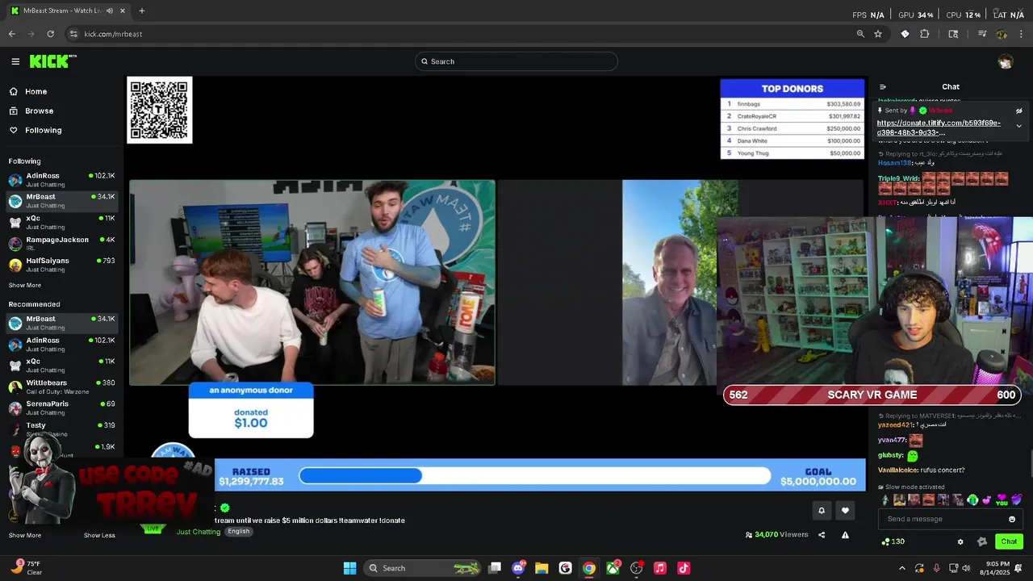Image resolution: width=1033 pixels, height=581 pixels.
Task: Open File Explorer from the taskbar
Action: (542, 568)
